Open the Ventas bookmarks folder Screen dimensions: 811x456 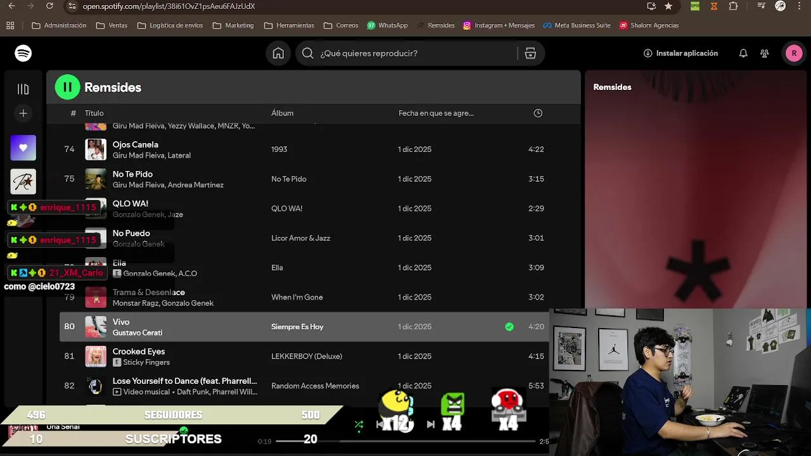[112, 25]
